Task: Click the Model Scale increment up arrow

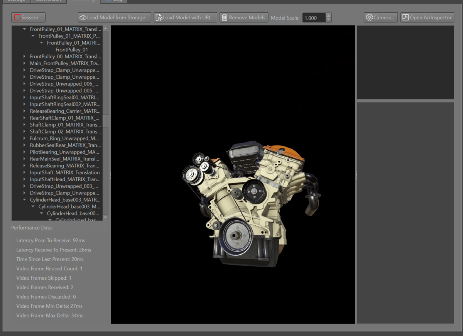Action: pos(328,16)
